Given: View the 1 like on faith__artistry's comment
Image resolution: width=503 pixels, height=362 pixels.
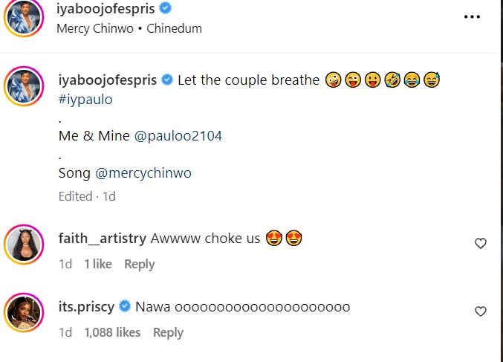Looking at the screenshot, I should tap(98, 264).
